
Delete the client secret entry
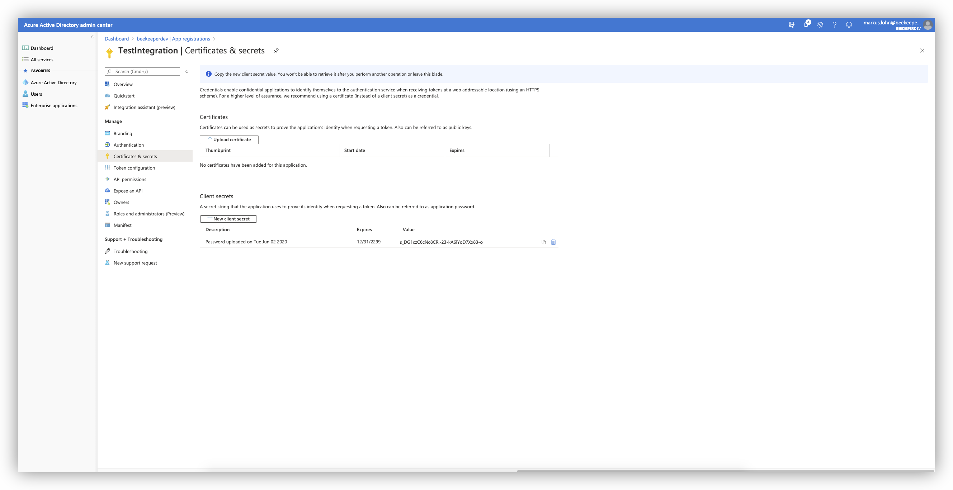[553, 242]
